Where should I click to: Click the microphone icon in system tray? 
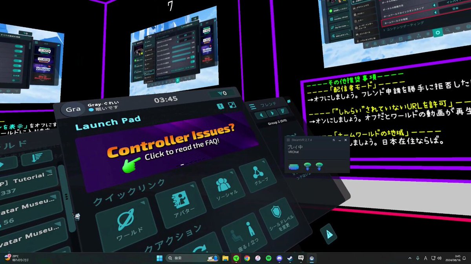[x=418, y=258]
